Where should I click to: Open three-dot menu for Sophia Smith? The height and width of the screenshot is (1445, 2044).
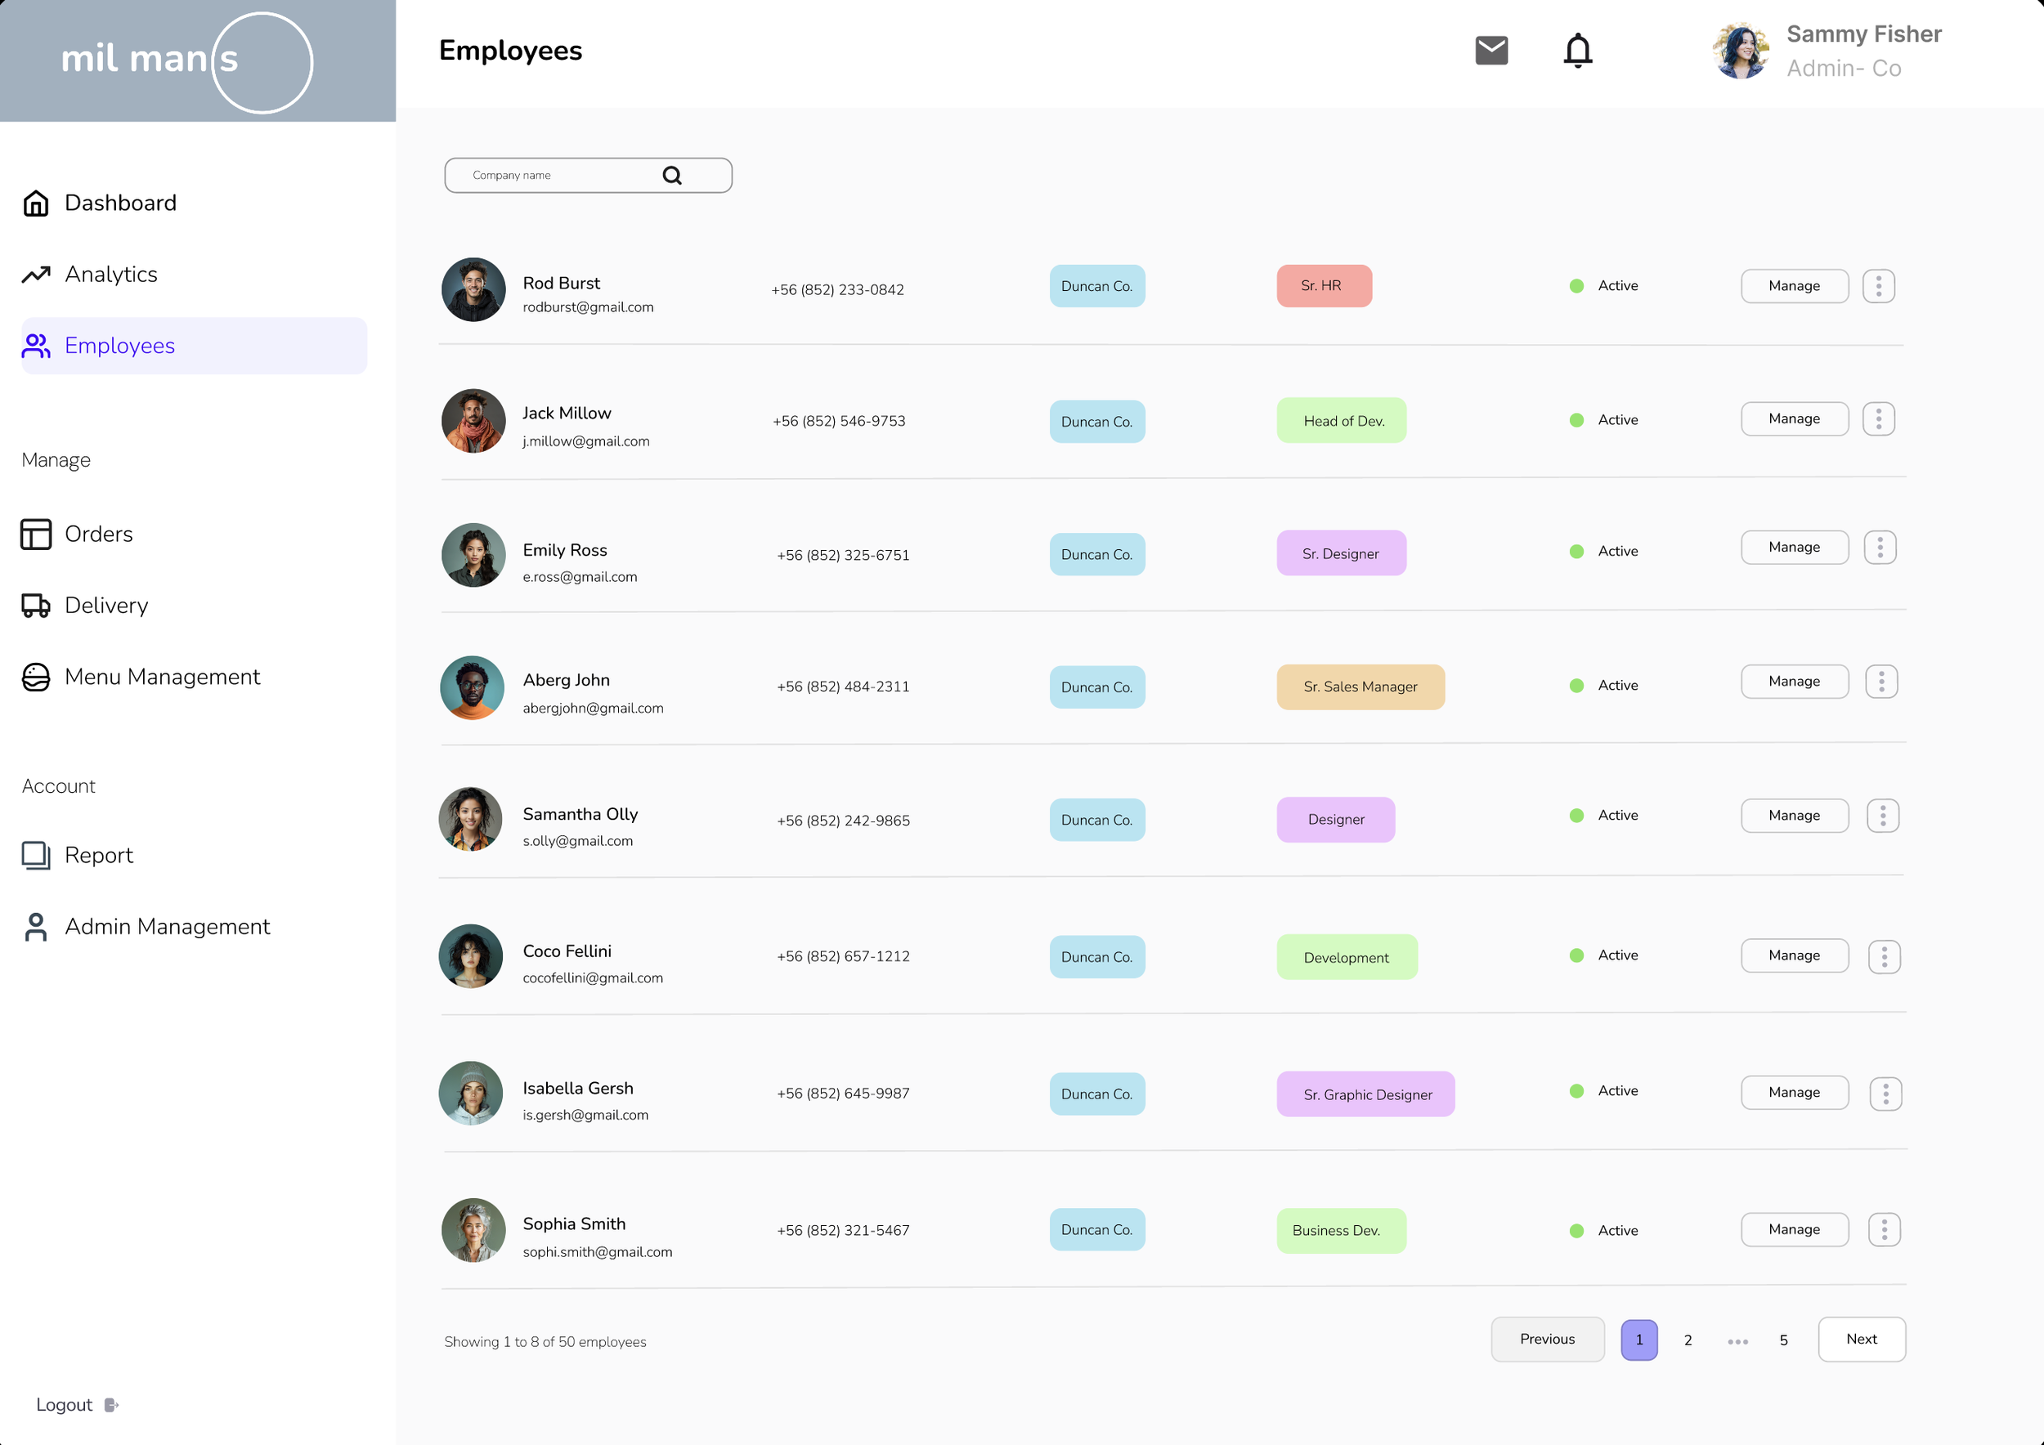(x=1885, y=1230)
